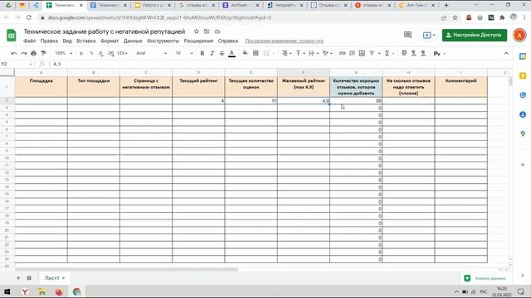Open the Google account avatar
This screenshot has height=298, width=531.
tap(519, 35)
